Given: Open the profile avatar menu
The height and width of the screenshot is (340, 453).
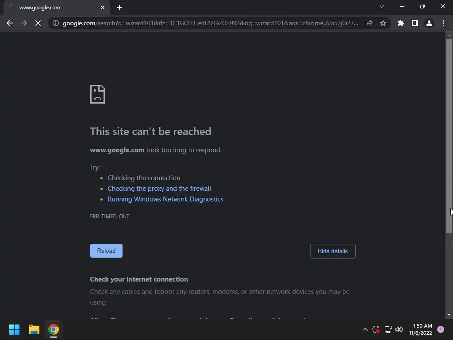Looking at the screenshot, I should click(429, 23).
